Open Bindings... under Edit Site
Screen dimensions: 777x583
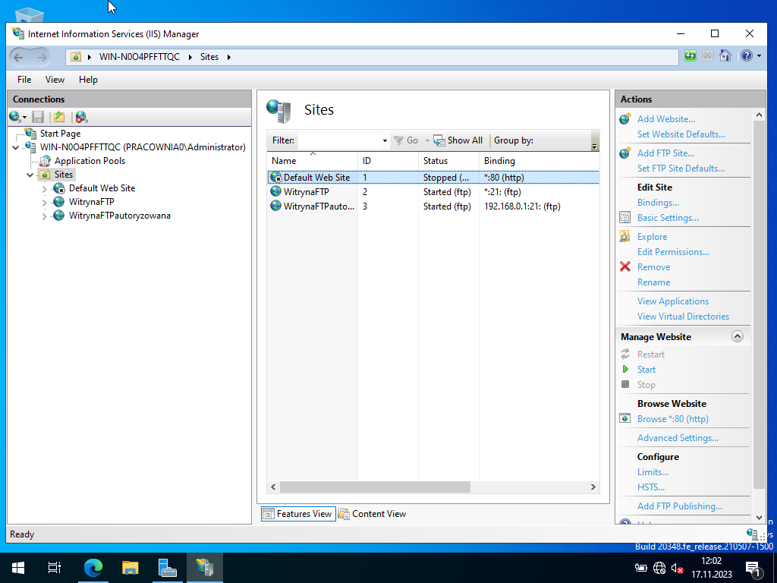(658, 202)
